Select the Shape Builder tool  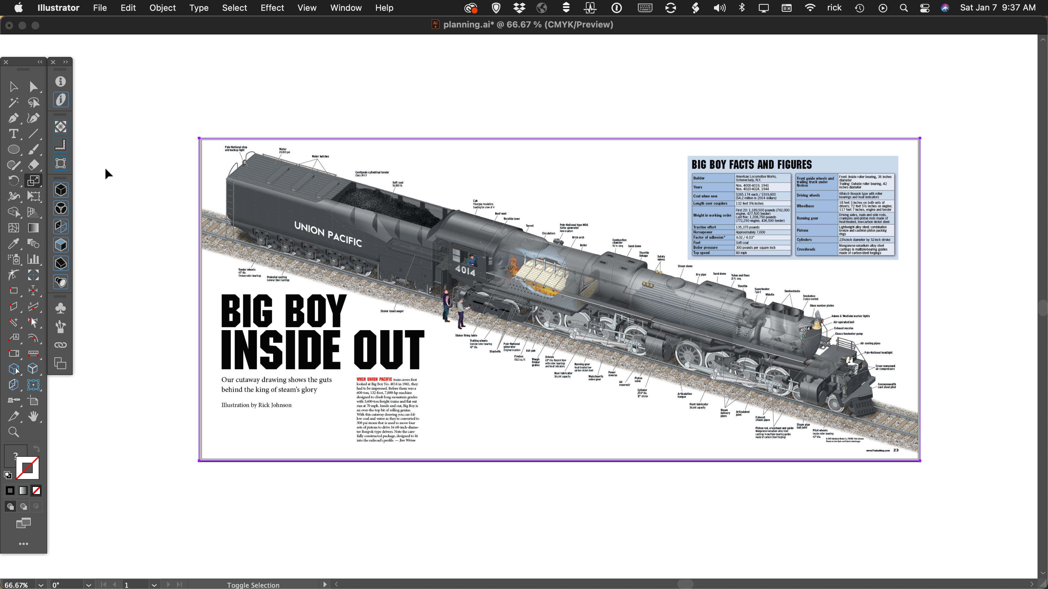tap(13, 212)
